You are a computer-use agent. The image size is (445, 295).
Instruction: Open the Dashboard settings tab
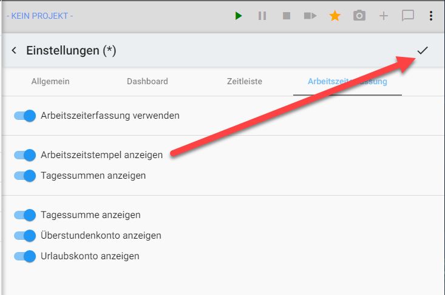148,82
